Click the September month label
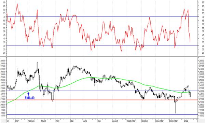This screenshot has height=123, width=205. 131,121
